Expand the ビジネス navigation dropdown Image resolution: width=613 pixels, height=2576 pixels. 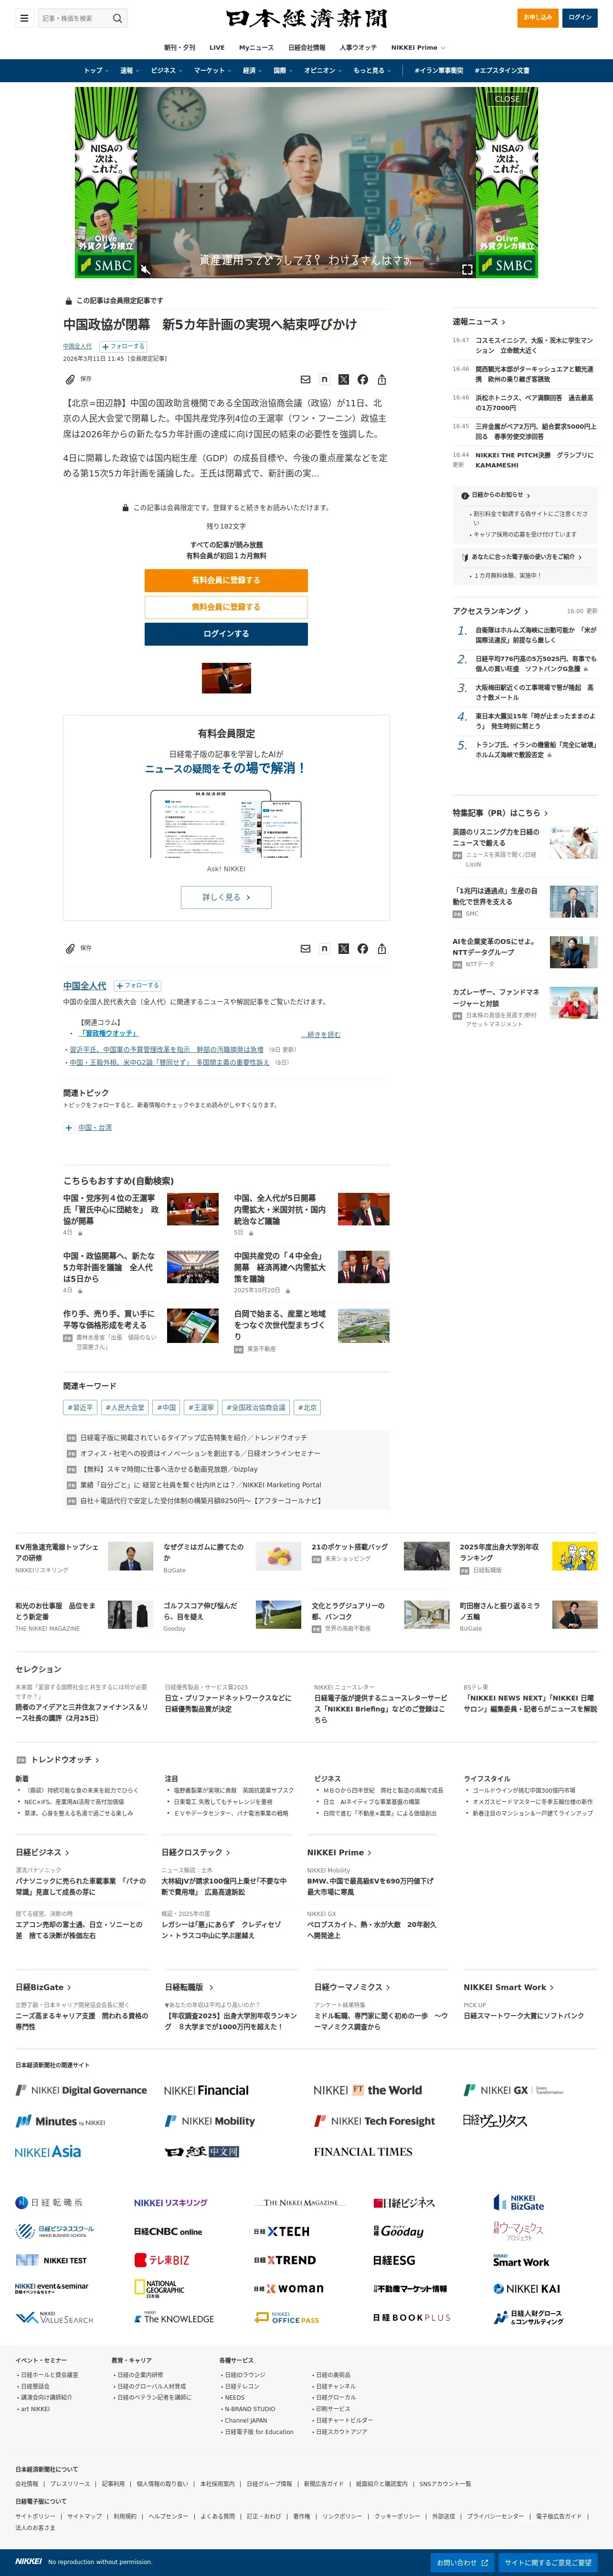[x=166, y=71]
